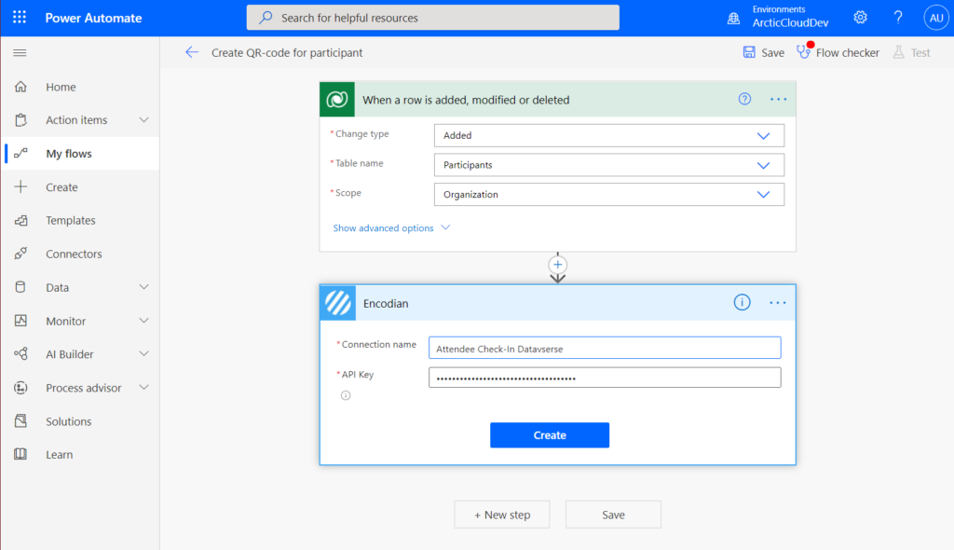The height and width of the screenshot is (550, 954).
Task: Click the Test label in the toolbar
Action: [x=920, y=53]
